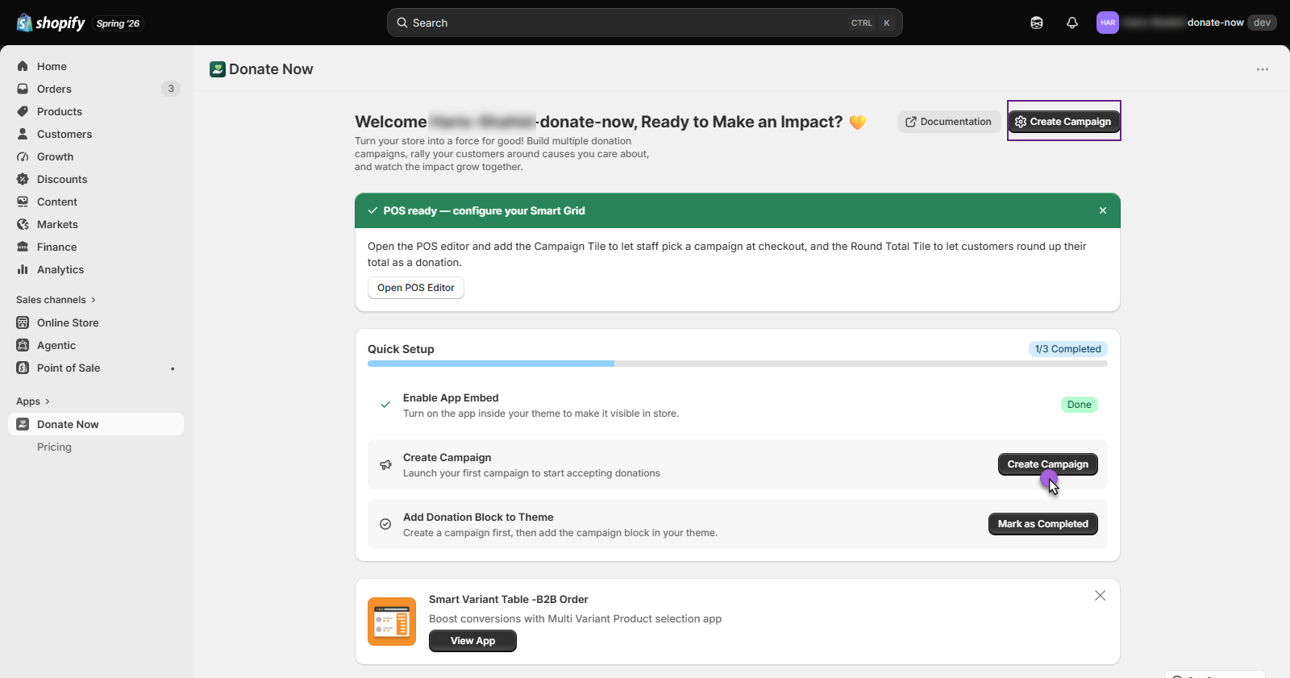Click the Markets globe icon
Viewport: 1290px width, 678px height.
pos(23,224)
